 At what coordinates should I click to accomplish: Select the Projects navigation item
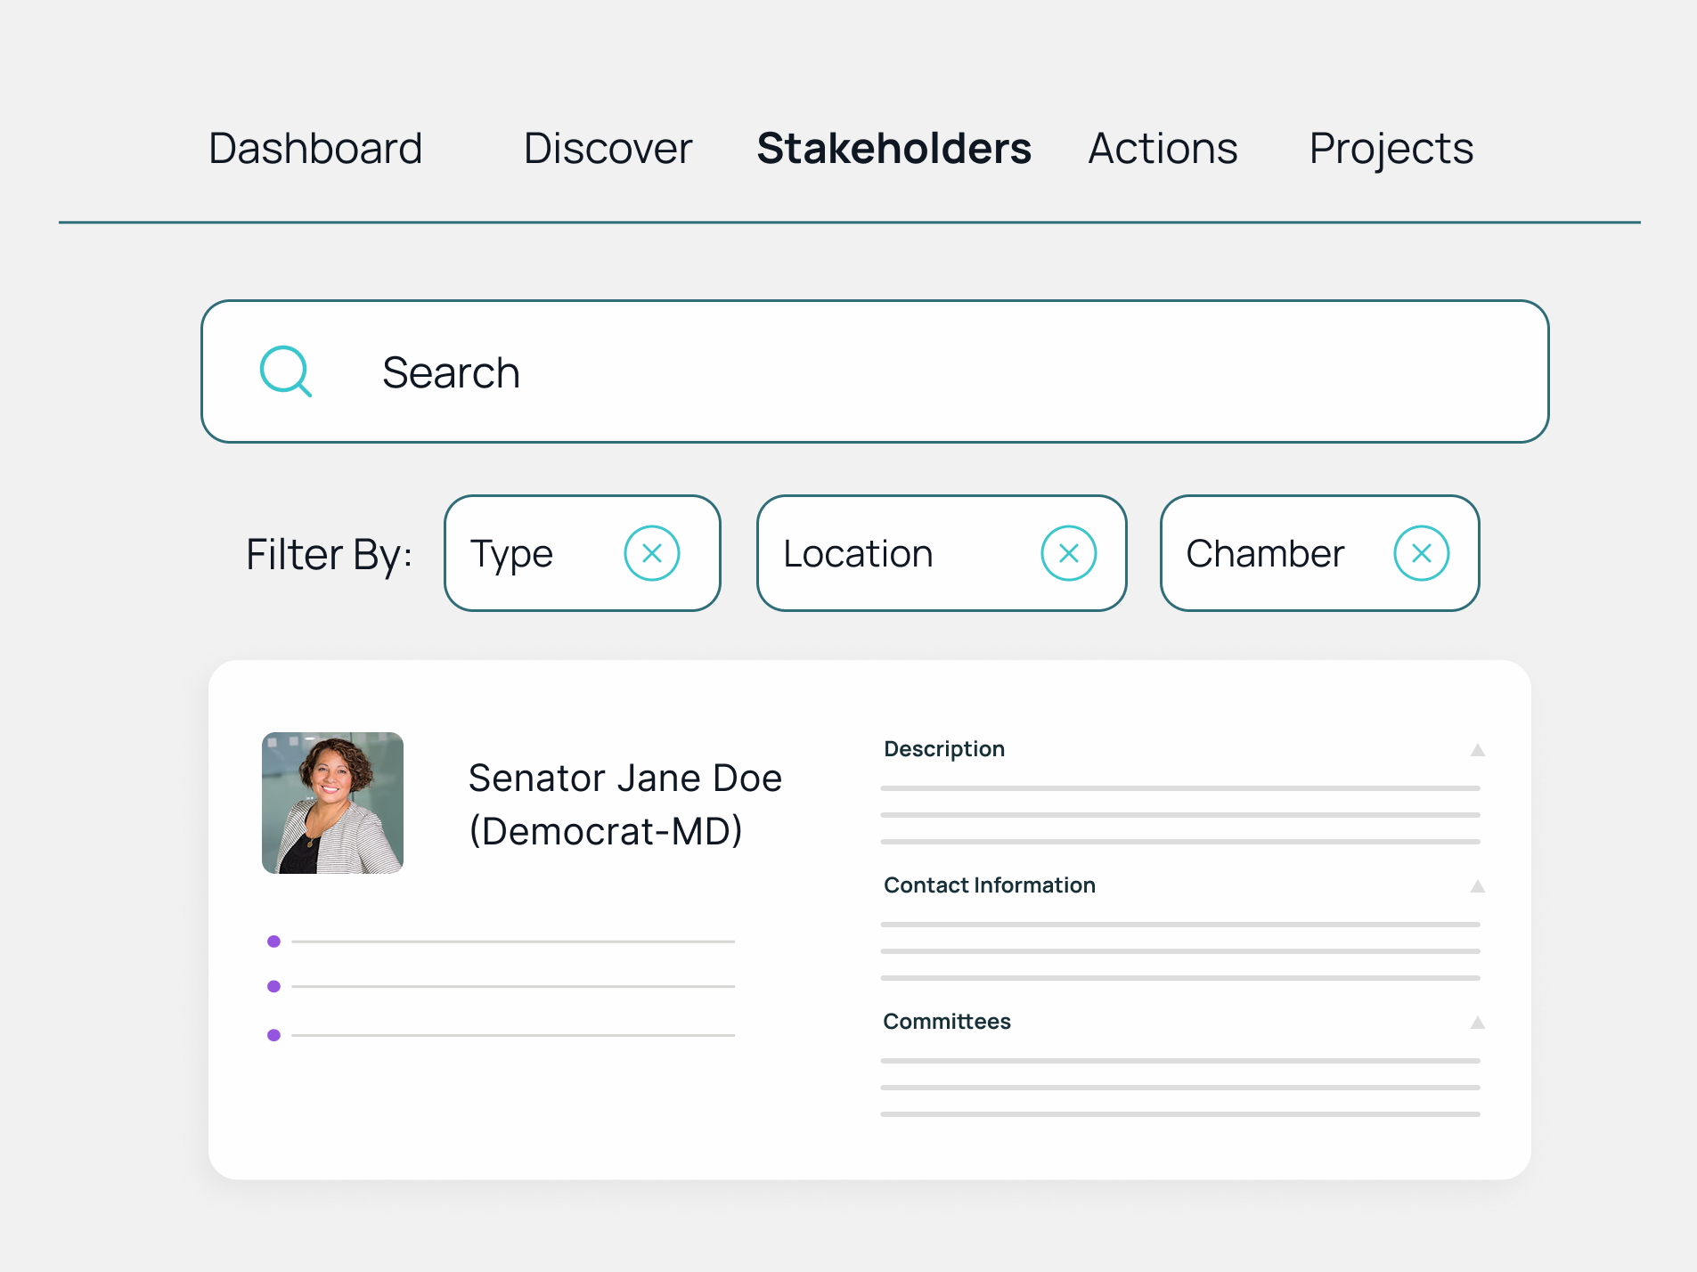(1391, 148)
